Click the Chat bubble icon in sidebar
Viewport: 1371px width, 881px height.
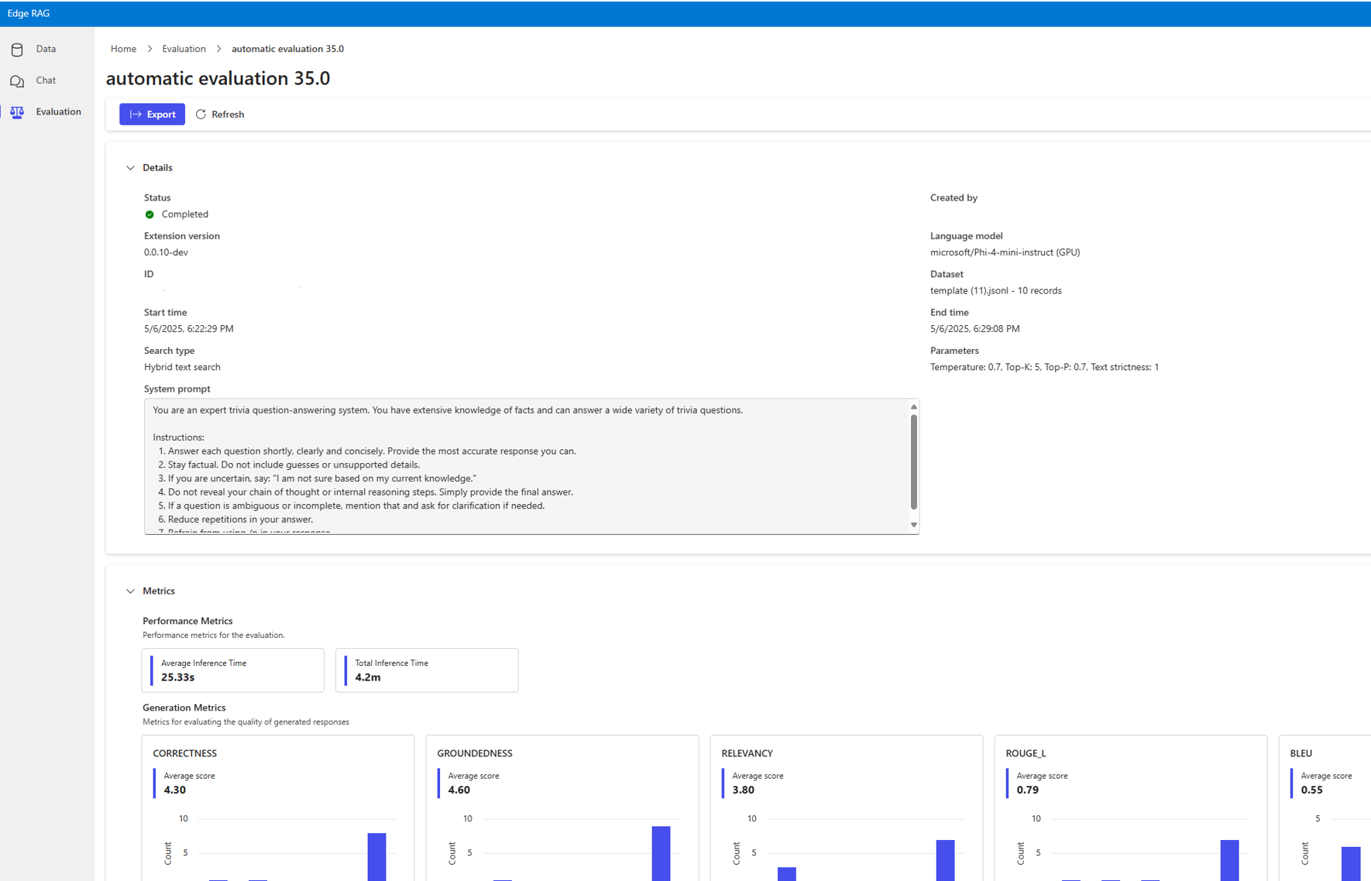(x=17, y=81)
